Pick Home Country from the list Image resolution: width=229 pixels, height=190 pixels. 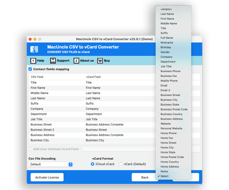pos(173,162)
